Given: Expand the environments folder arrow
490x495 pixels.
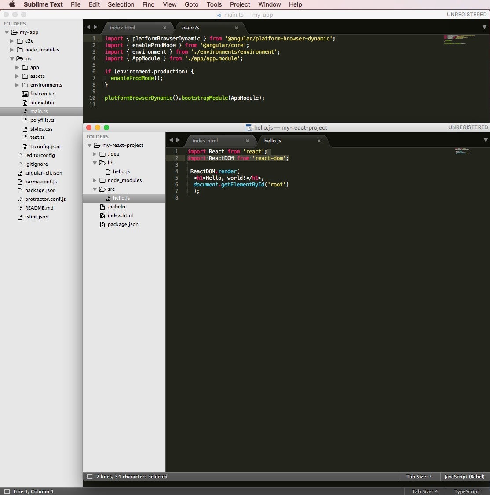Looking at the screenshot, I should 17,85.
